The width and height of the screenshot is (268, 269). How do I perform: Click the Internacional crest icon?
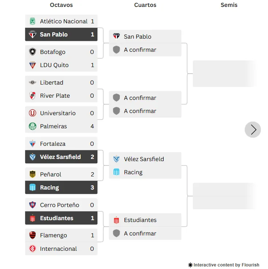click(32, 249)
